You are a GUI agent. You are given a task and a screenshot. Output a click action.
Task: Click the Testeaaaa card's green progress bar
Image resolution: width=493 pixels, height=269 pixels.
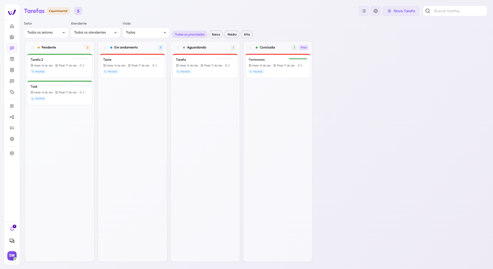point(298,59)
